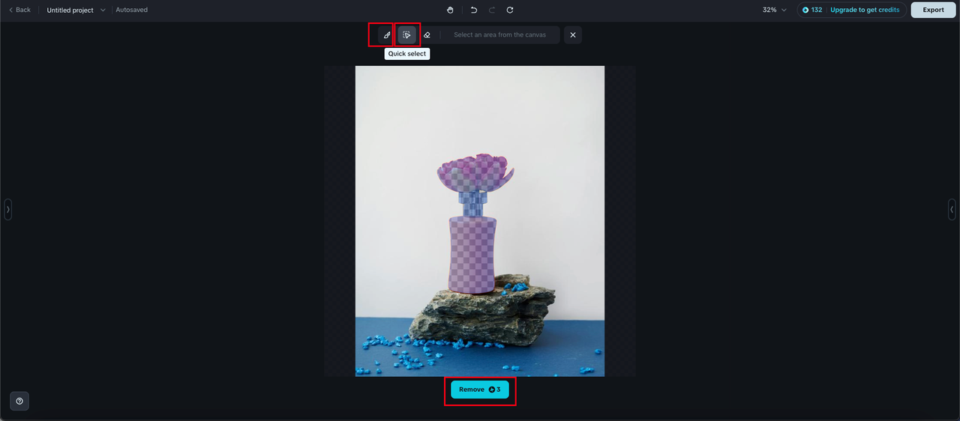
Task: Redo the last undone action
Action: (492, 10)
